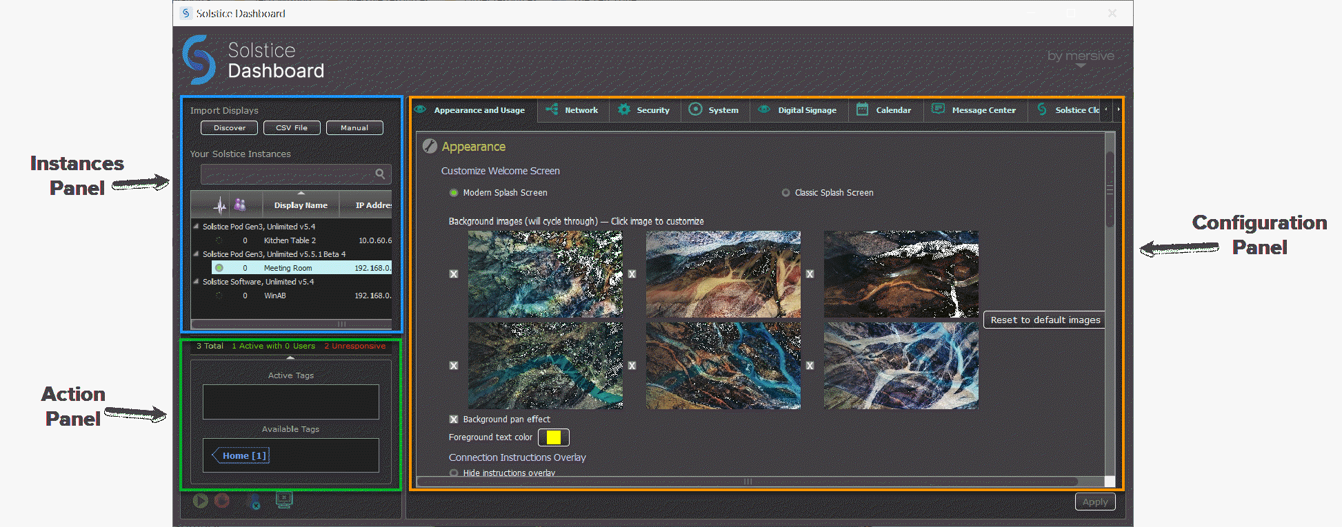Viewport: 1342px width, 527px height.
Task: Switch to the Calendar tab
Action: point(885,110)
